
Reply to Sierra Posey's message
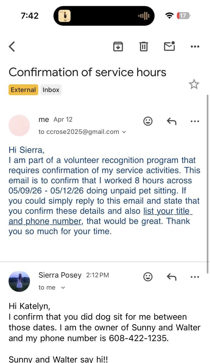click(171, 277)
